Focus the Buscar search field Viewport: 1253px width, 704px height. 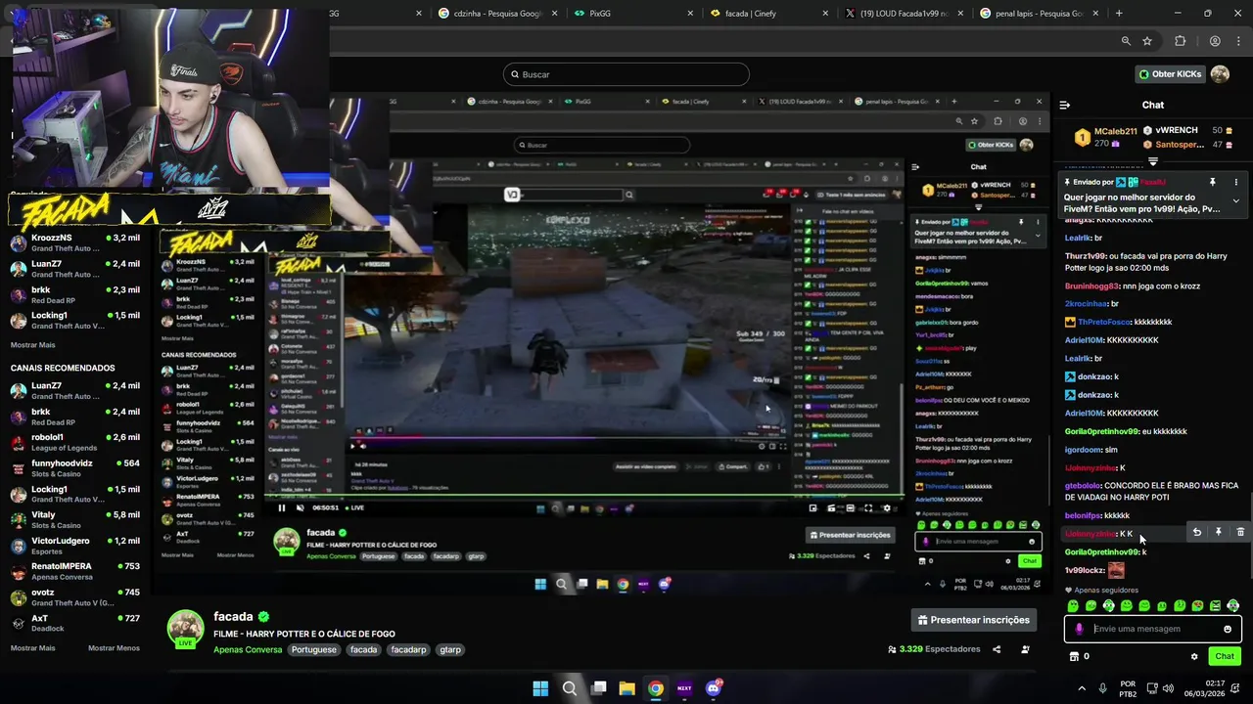[x=626, y=74]
